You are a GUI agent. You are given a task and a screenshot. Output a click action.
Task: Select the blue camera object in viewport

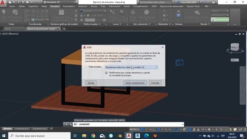point(179,63)
